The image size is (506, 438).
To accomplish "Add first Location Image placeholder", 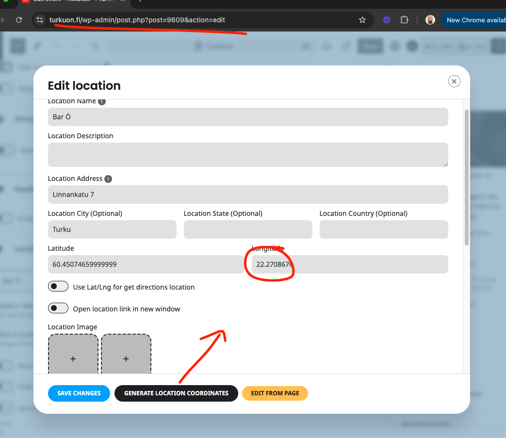I will coord(73,354).
